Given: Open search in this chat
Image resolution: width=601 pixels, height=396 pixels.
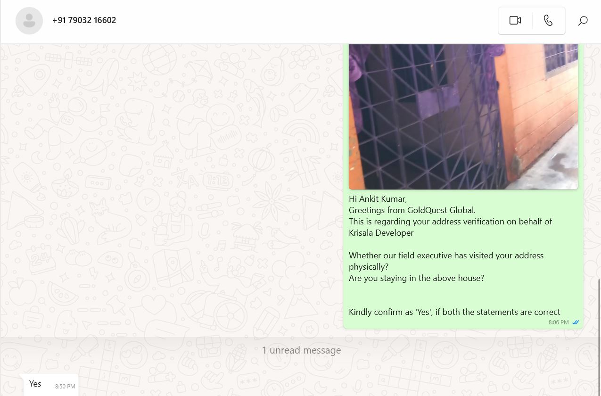Looking at the screenshot, I should coord(583,21).
